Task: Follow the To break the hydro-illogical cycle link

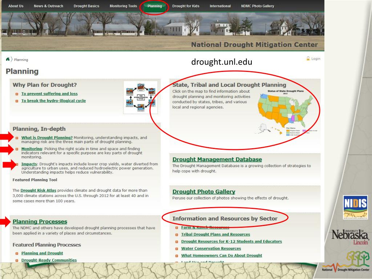Action: pos(53,101)
